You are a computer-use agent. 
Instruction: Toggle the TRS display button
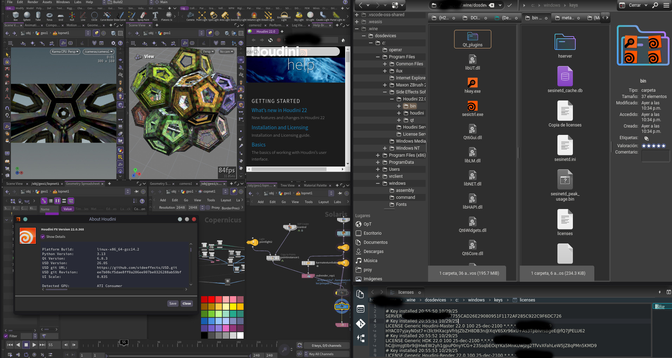coord(71,201)
